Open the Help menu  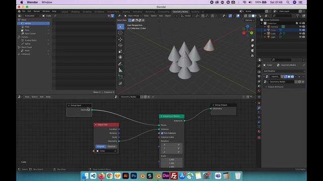54,11
